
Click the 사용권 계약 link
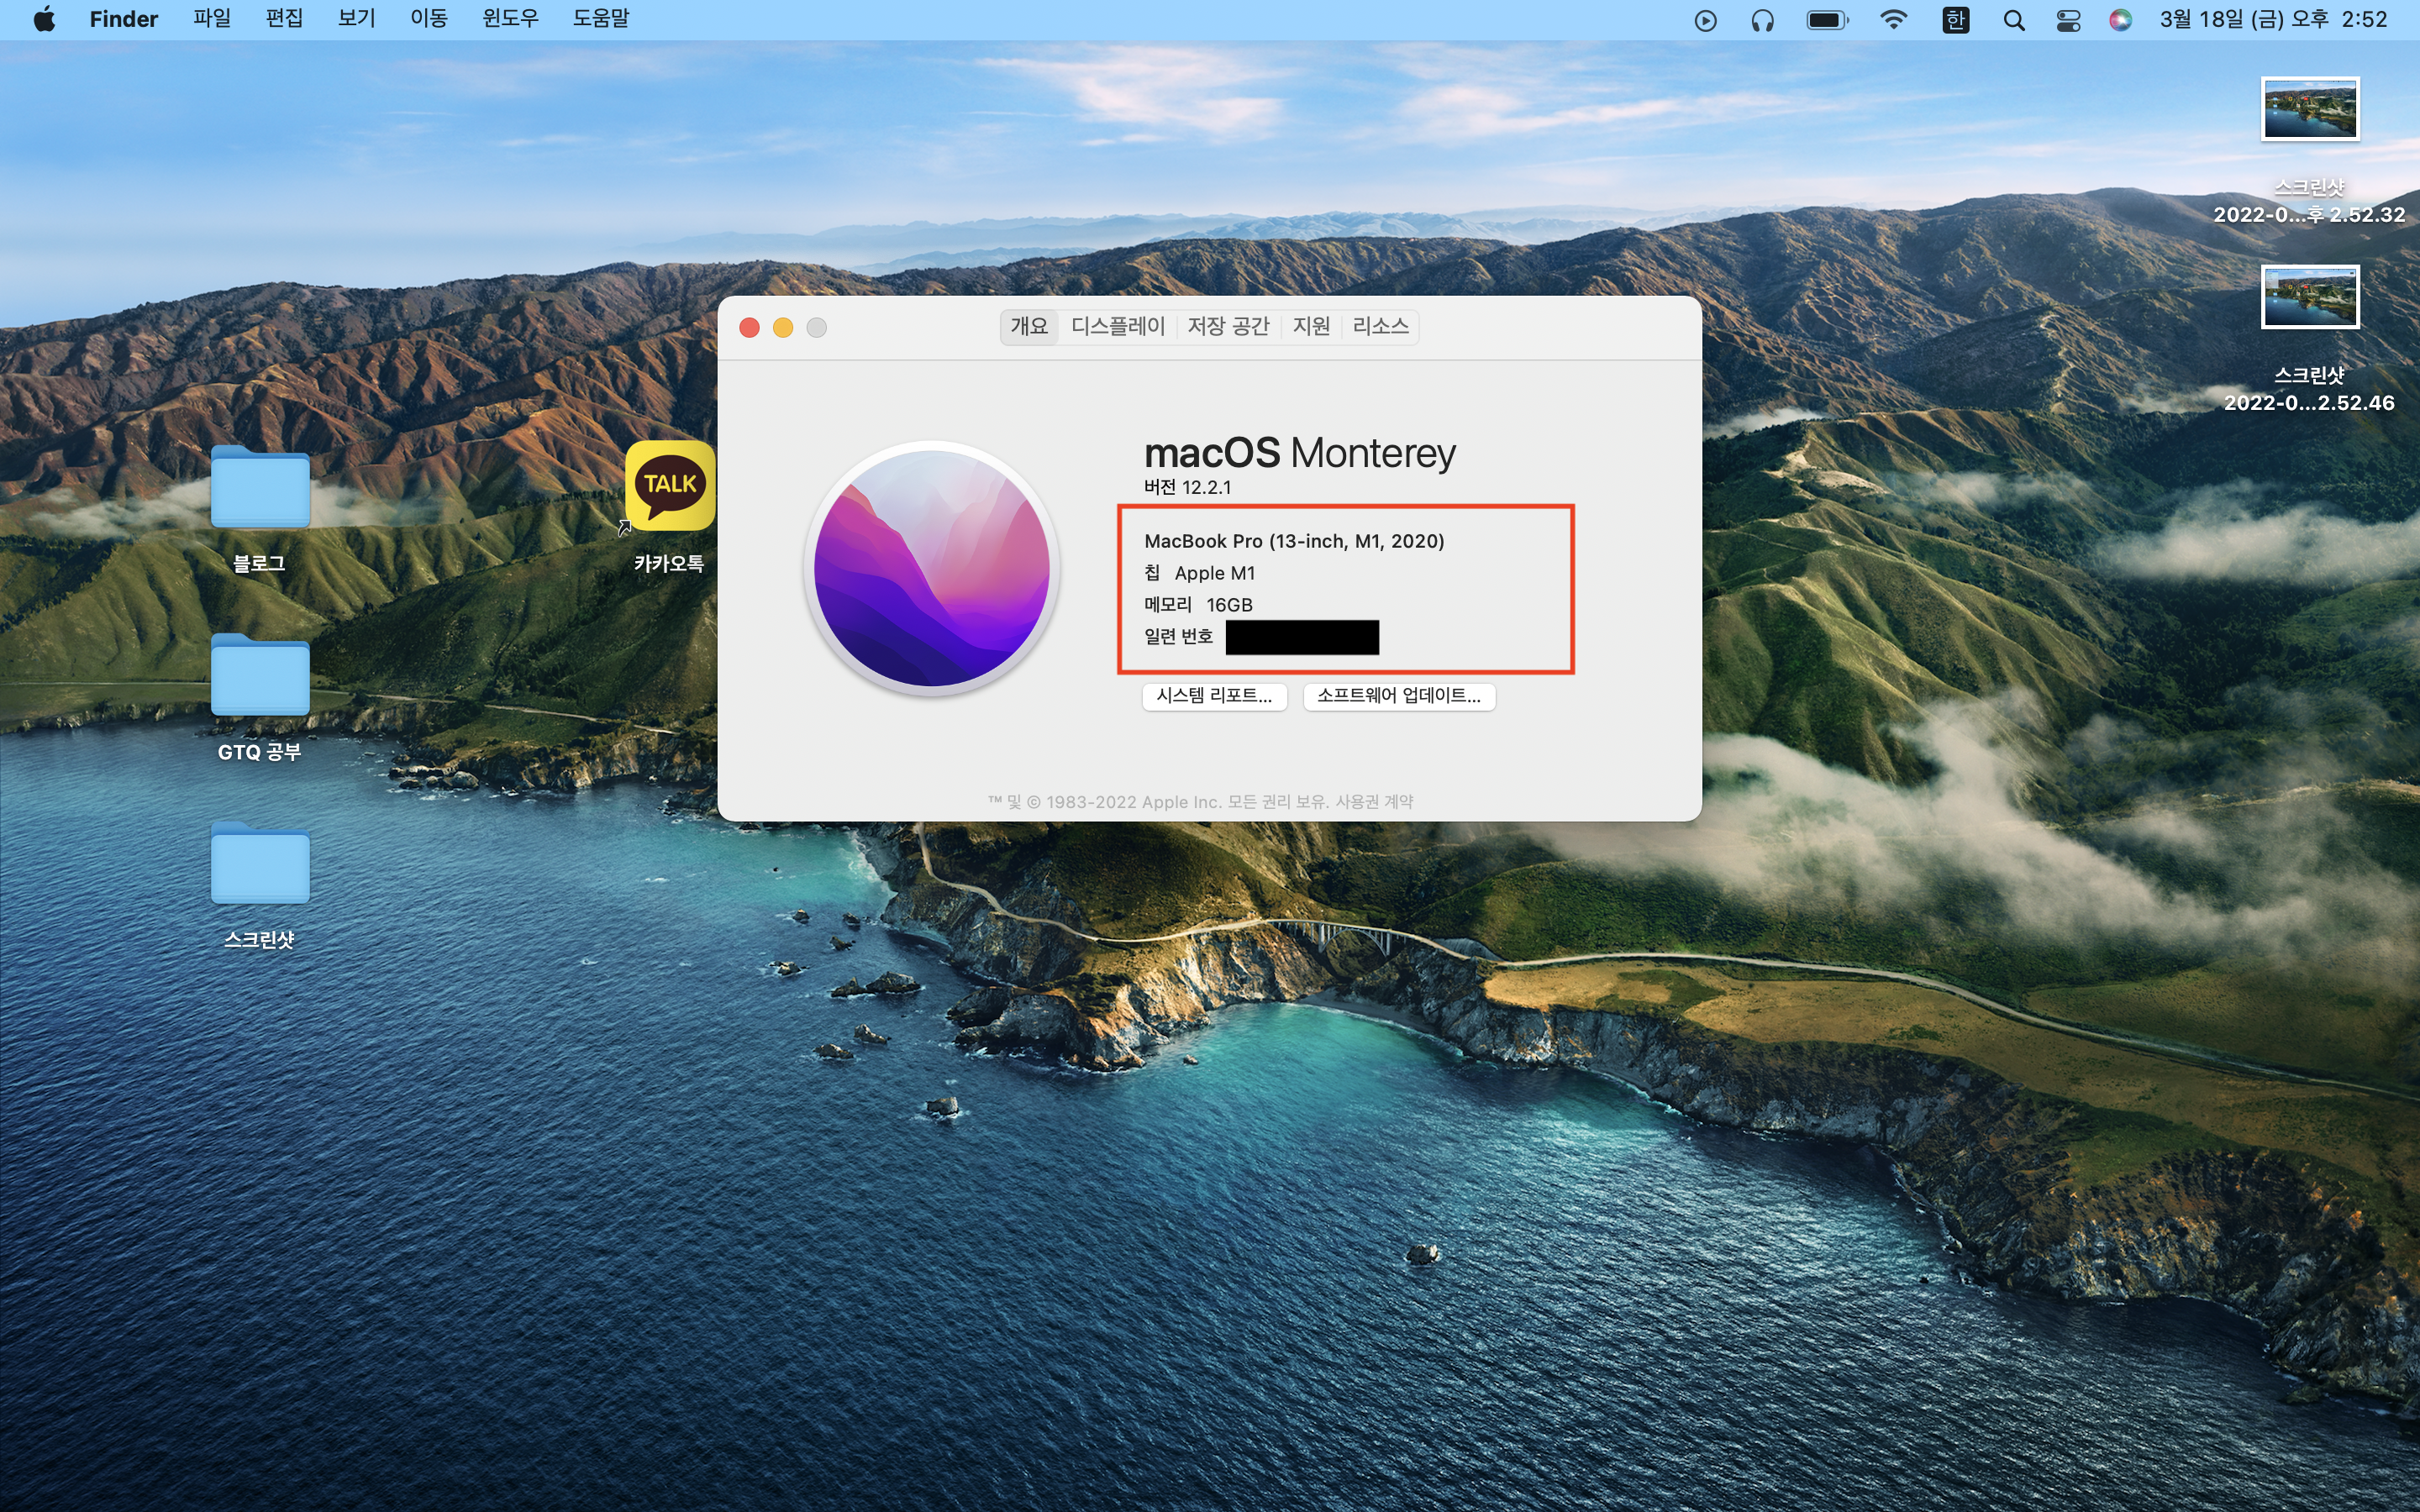tap(1374, 802)
